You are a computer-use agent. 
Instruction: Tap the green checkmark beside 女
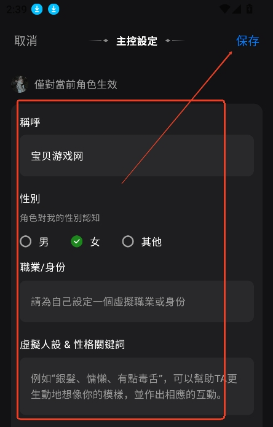77,241
